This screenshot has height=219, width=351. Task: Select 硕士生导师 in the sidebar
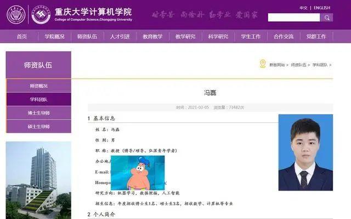point(39,127)
